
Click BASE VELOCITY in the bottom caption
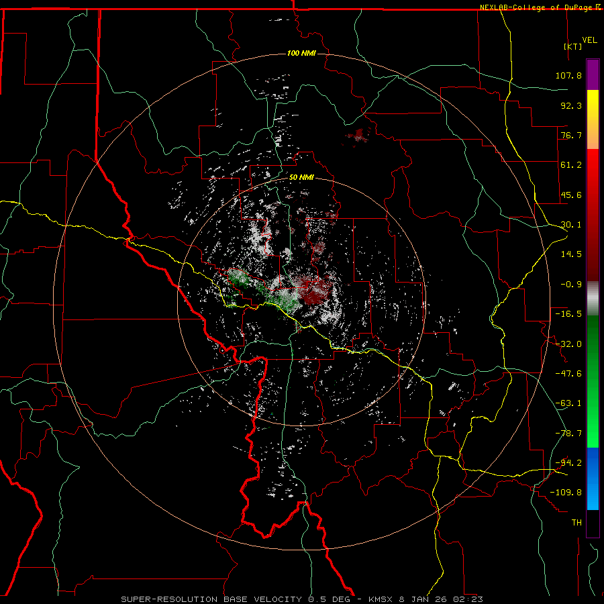[x=262, y=599]
